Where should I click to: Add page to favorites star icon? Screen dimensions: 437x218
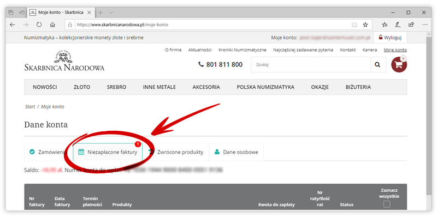coord(365,25)
